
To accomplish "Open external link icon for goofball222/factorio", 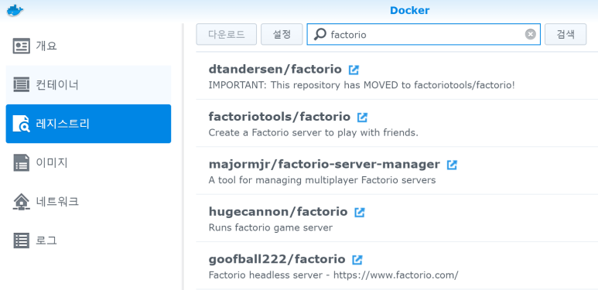I will (x=357, y=260).
